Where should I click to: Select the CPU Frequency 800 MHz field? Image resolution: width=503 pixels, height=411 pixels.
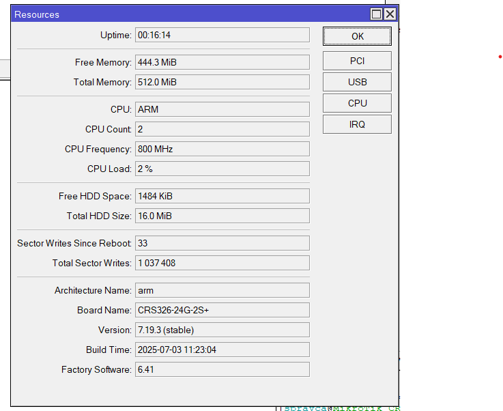[x=222, y=150]
